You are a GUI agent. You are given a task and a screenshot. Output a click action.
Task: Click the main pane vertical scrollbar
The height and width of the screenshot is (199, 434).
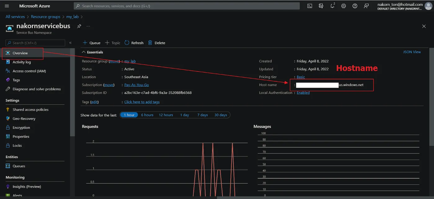[432, 96]
